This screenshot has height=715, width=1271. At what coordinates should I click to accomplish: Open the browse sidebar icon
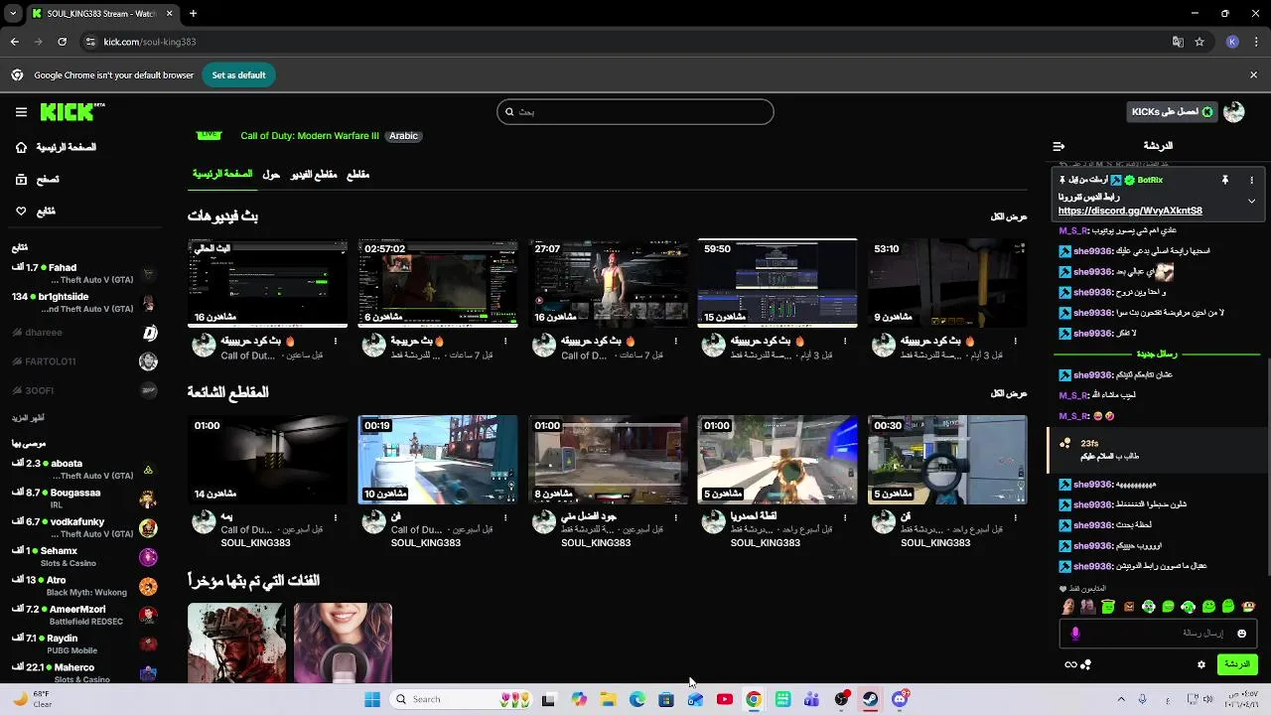(x=21, y=180)
